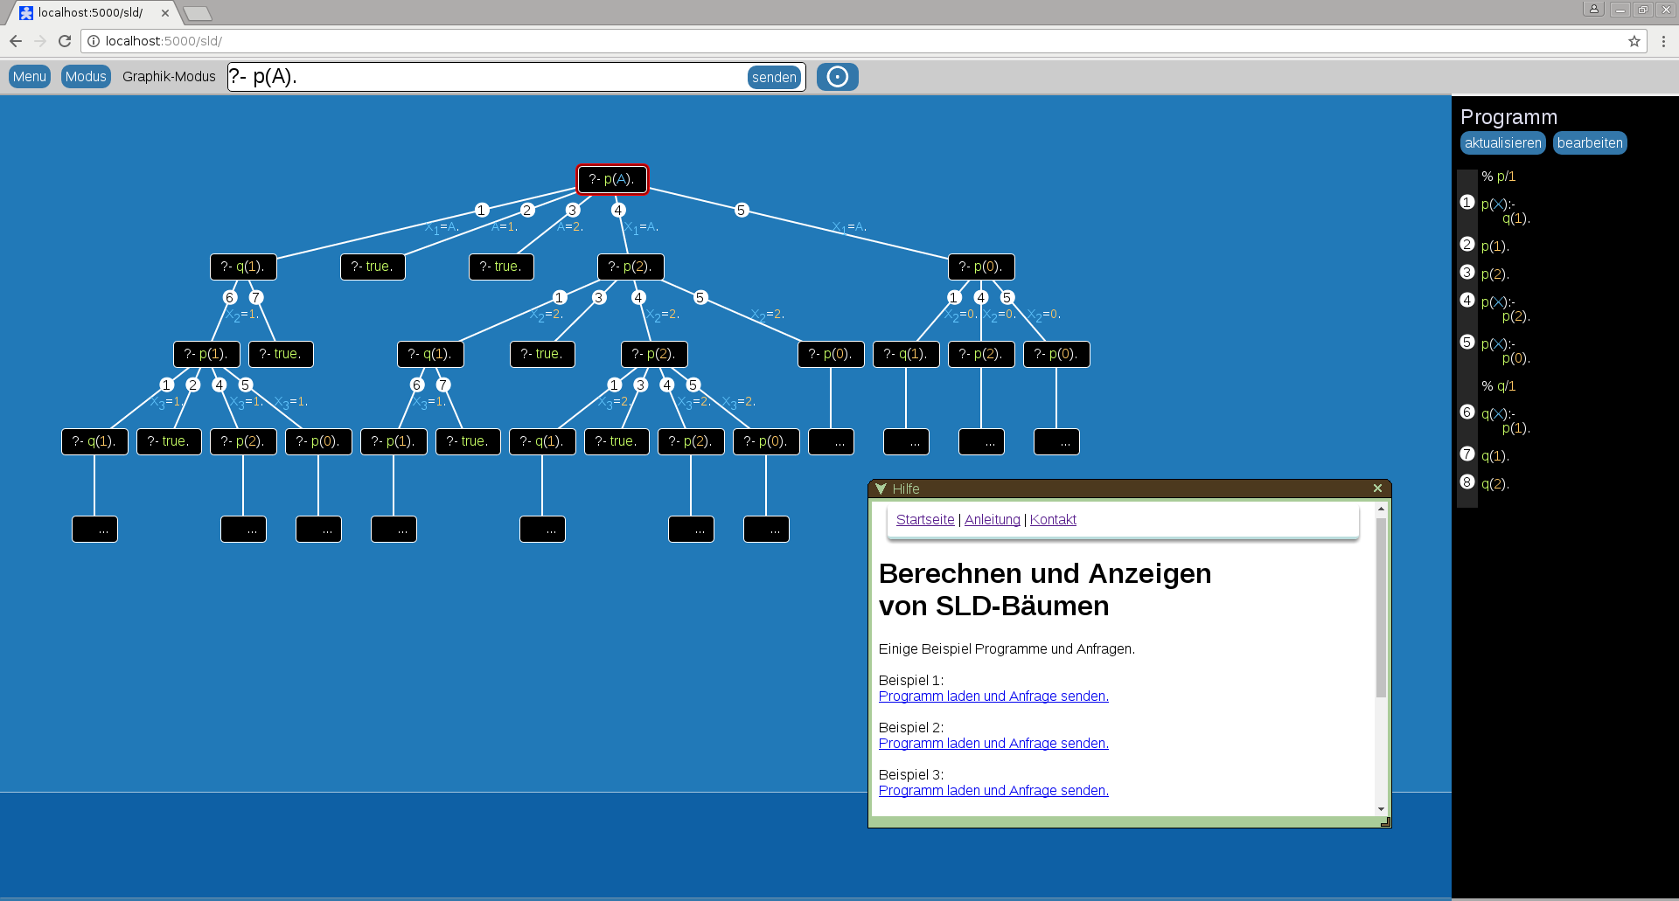Click the Hilfe window scroll down arrow
The width and height of the screenshot is (1679, 901).
[x=1381, y=809]
